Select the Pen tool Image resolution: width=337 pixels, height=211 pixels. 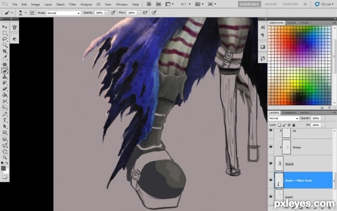coord(4,114)
